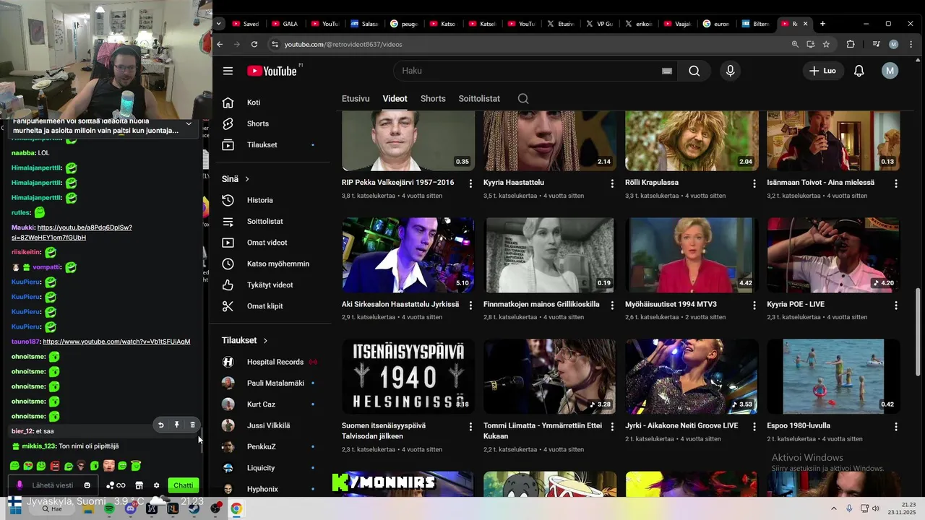Click the purple microphone icon in chat input
The width and height of the screenshot is (925, 520).
(x=20, y=485)
